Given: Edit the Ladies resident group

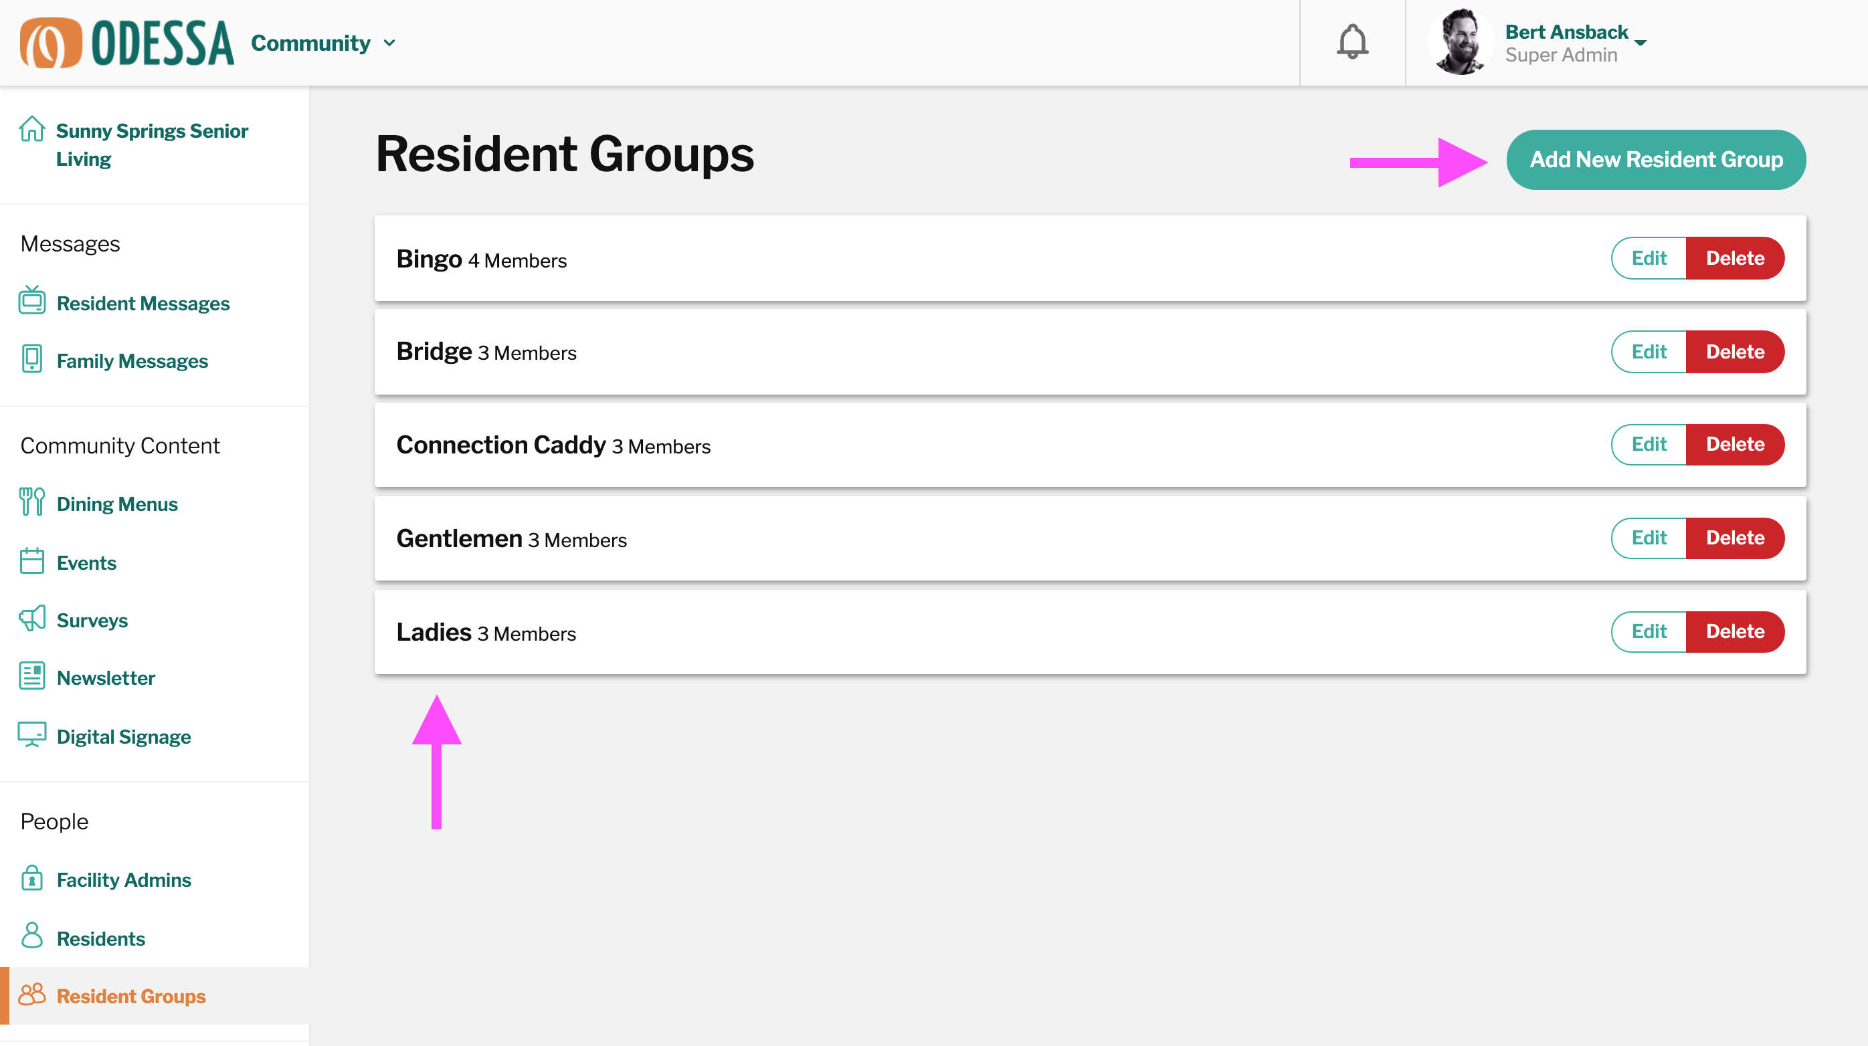Looking at the screenshot, I should pos(1649,632).
